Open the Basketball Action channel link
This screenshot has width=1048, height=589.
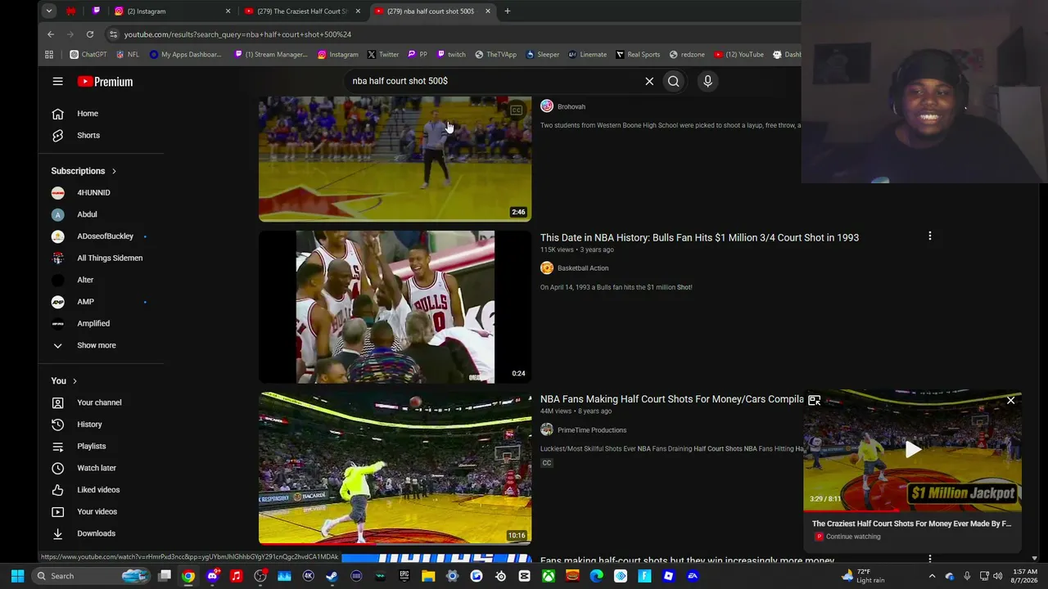coord(582,268)
